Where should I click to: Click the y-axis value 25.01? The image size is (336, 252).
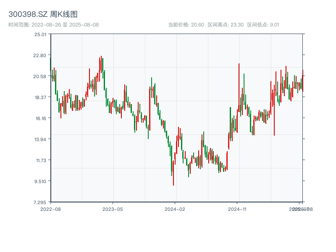pos(40,34)
